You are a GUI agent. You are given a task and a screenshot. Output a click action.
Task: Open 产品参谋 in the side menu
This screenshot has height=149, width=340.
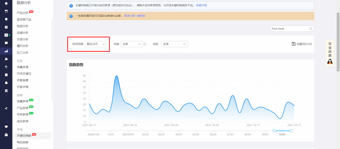pyautogui.click(x=22, y=108)
